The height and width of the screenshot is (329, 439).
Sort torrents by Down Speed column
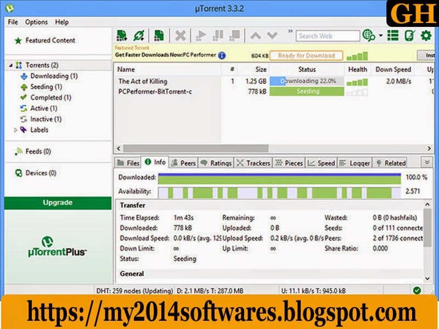393,70
